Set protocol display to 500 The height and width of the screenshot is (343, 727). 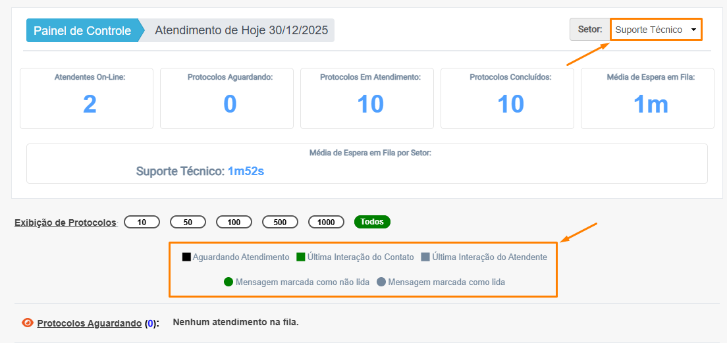[280, 222]
